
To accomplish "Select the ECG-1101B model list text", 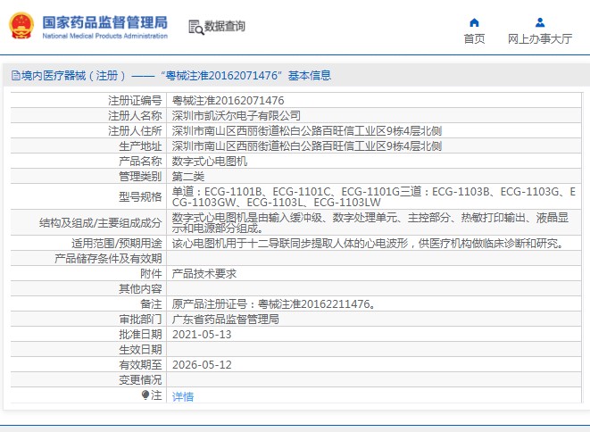I will [x=374, y=196].
